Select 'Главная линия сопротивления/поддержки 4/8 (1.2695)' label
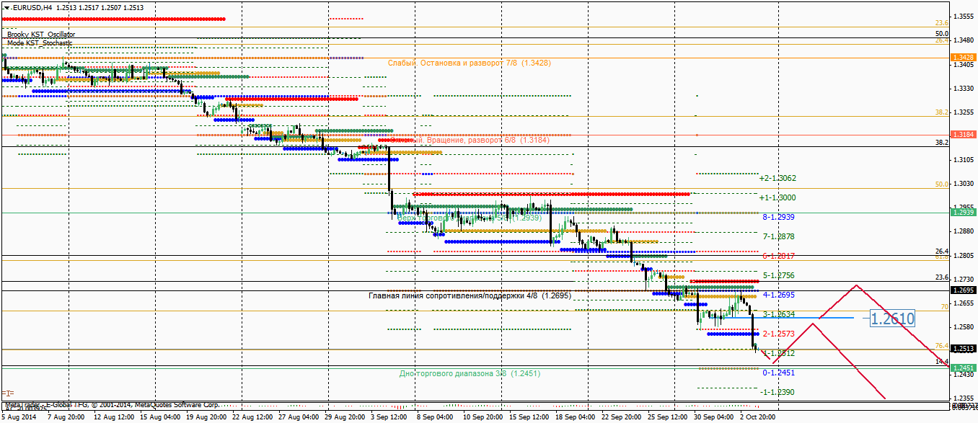The image size is (978, 423). 470,295
